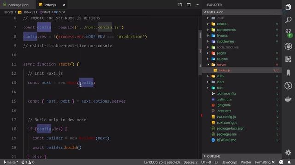Click the master branch indicator
Image resolution: width=295 pixels, height=165 pixels.
11,162
